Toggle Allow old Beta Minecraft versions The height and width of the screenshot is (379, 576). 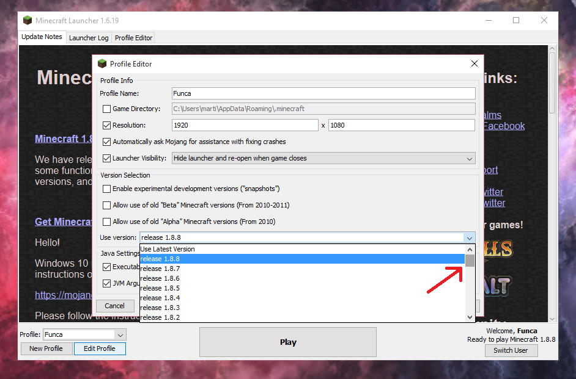point(107,206)
